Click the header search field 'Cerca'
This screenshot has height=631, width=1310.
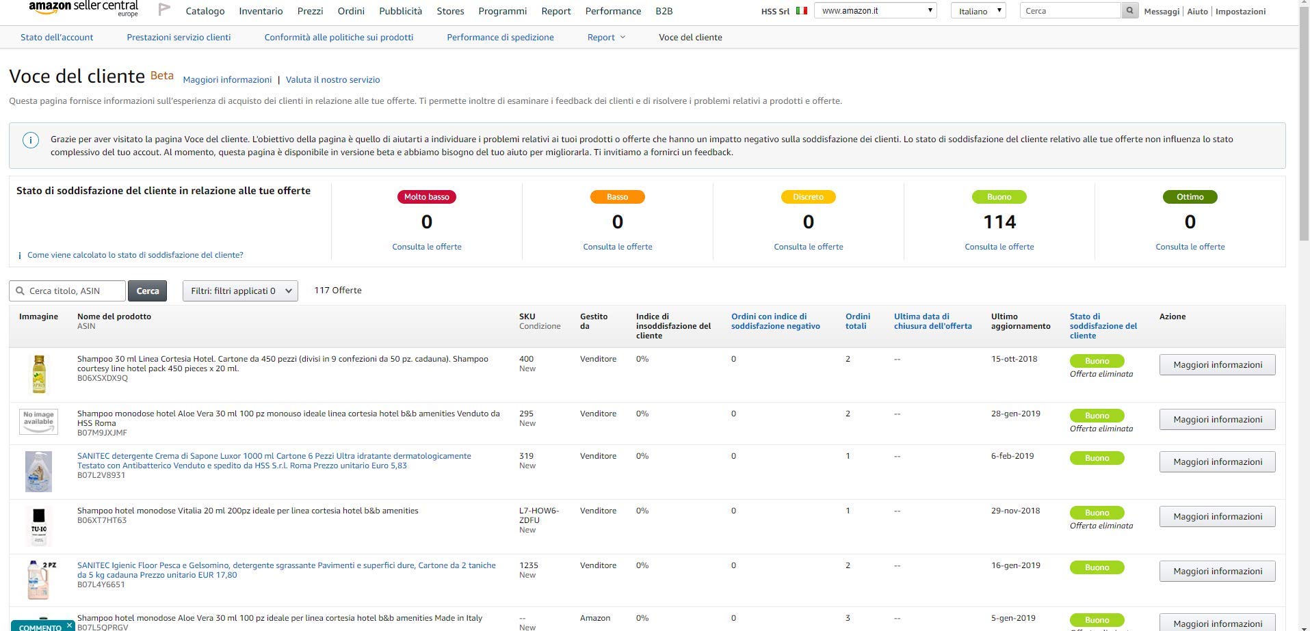pos(1070,11)
